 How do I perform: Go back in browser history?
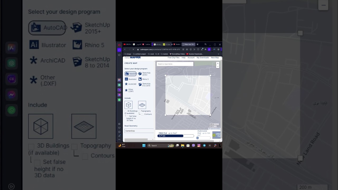click(x=125, y=49)
